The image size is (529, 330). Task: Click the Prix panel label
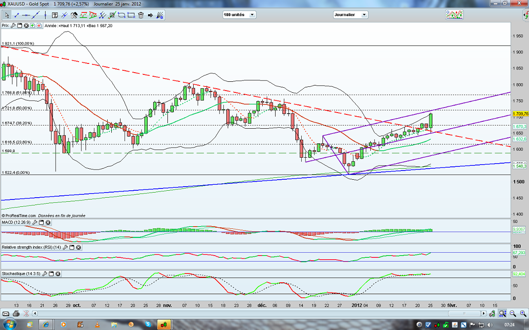pos(6,26)
